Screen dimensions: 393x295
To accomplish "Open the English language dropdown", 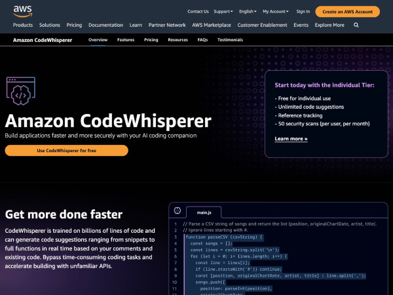I will click(x=248, y=11).
